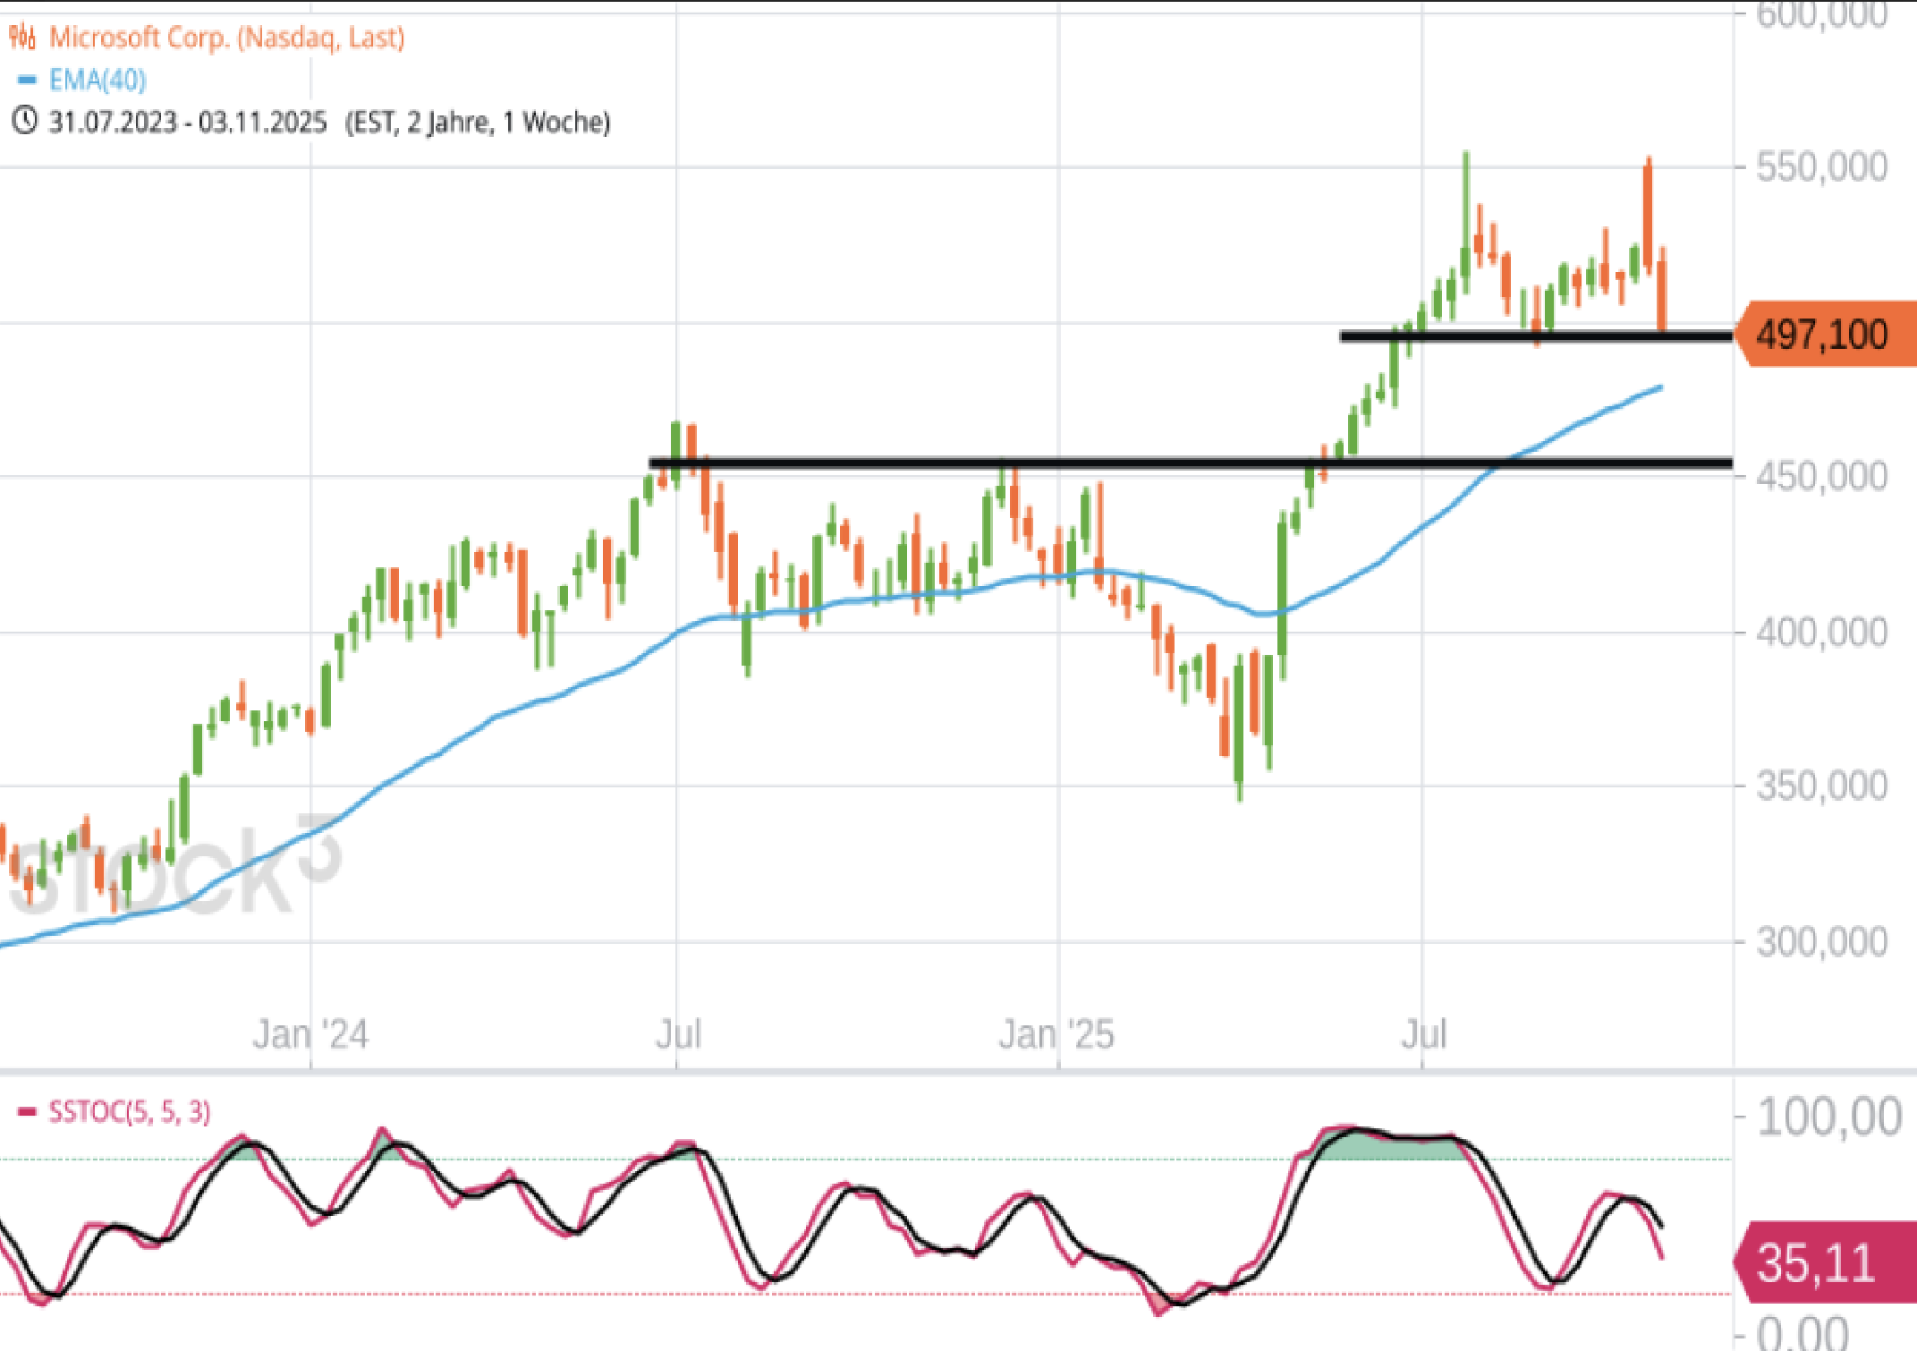1917x1351 pixels.
Task: Click the date range 31.07.2023 - 03.11.2025
Action: pyautogui.click(x=188, y=122)
